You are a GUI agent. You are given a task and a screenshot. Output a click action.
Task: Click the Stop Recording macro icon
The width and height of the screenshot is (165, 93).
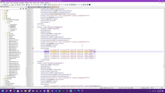[x=61, y=5]
